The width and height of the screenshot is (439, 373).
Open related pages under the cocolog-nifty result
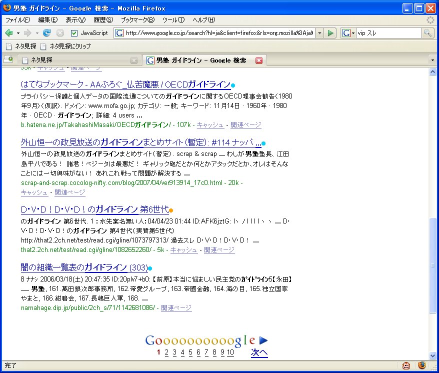tap(69, 192)
